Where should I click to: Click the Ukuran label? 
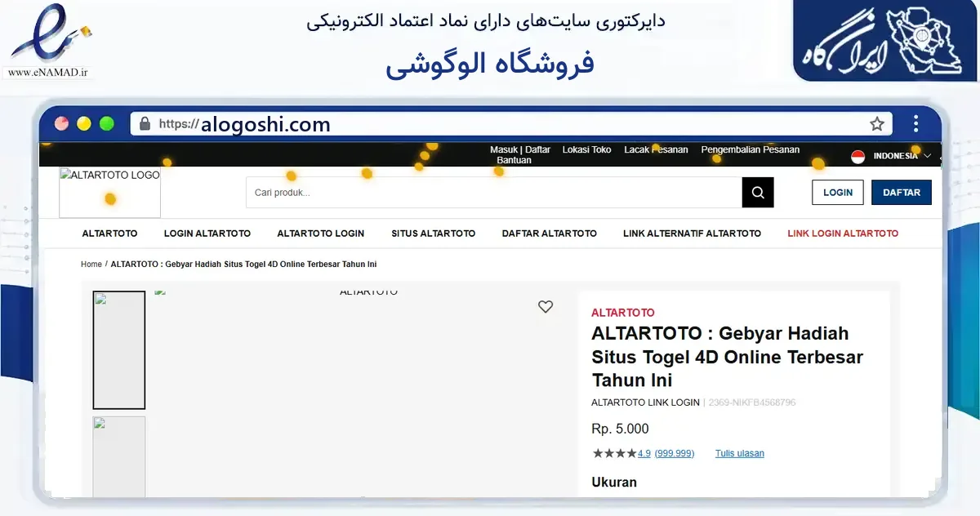click(614, 482)
